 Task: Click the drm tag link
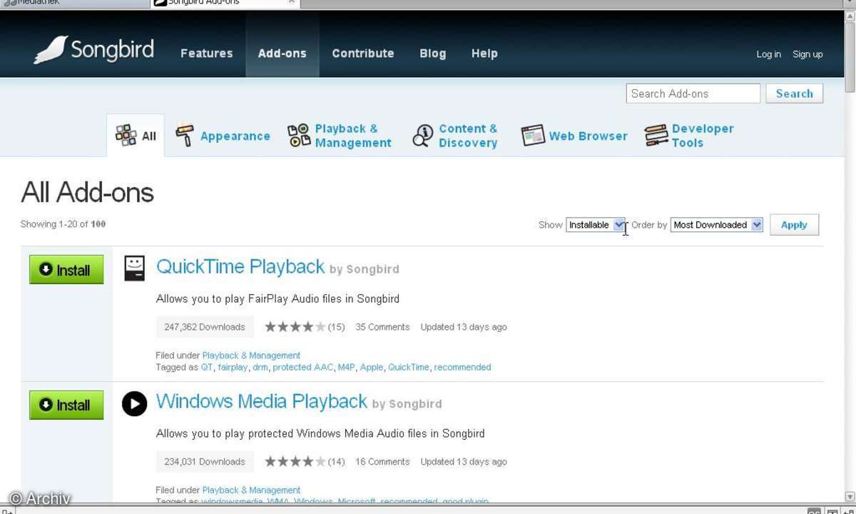pyautogui.click(x=260, y=367)
